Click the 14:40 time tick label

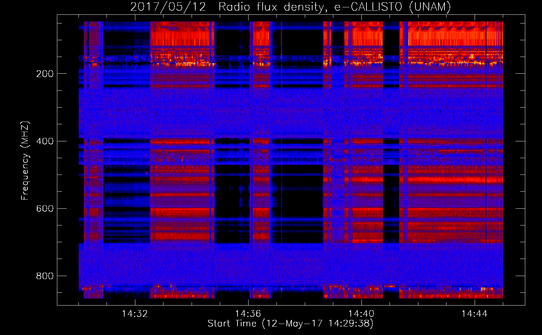click(361, 314)
